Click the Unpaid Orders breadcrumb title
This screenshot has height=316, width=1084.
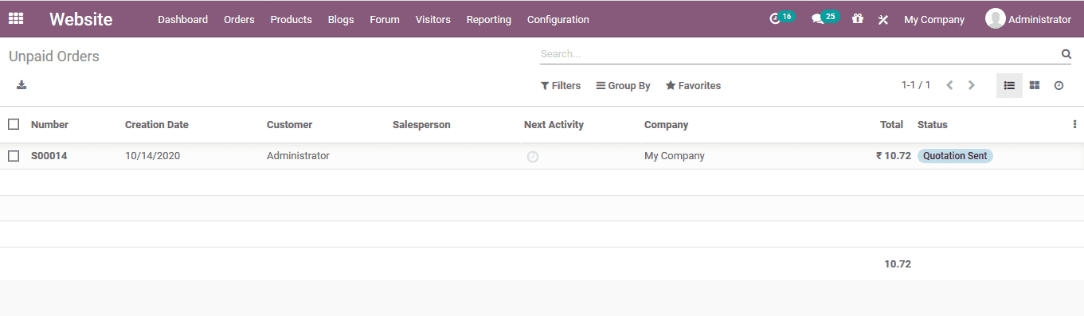coord(53,57)
